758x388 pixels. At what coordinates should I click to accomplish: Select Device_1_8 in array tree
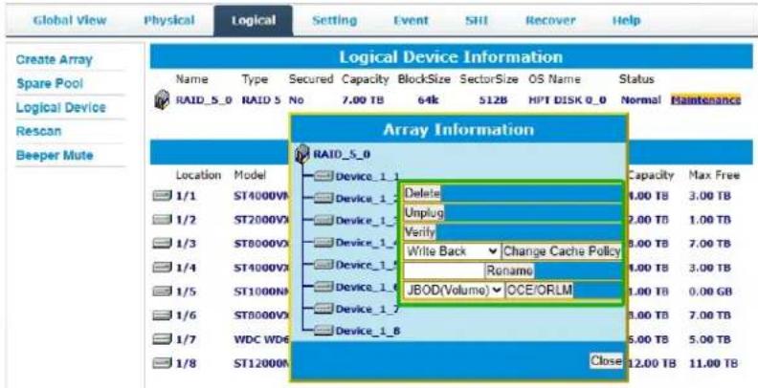click(x=368, y=332)
